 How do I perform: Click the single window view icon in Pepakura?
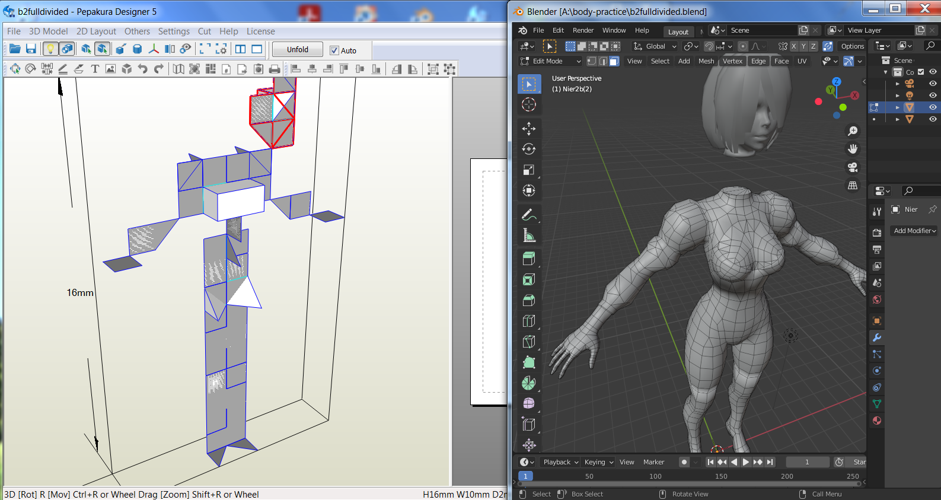pyautogui.click(x=257, y=49)
